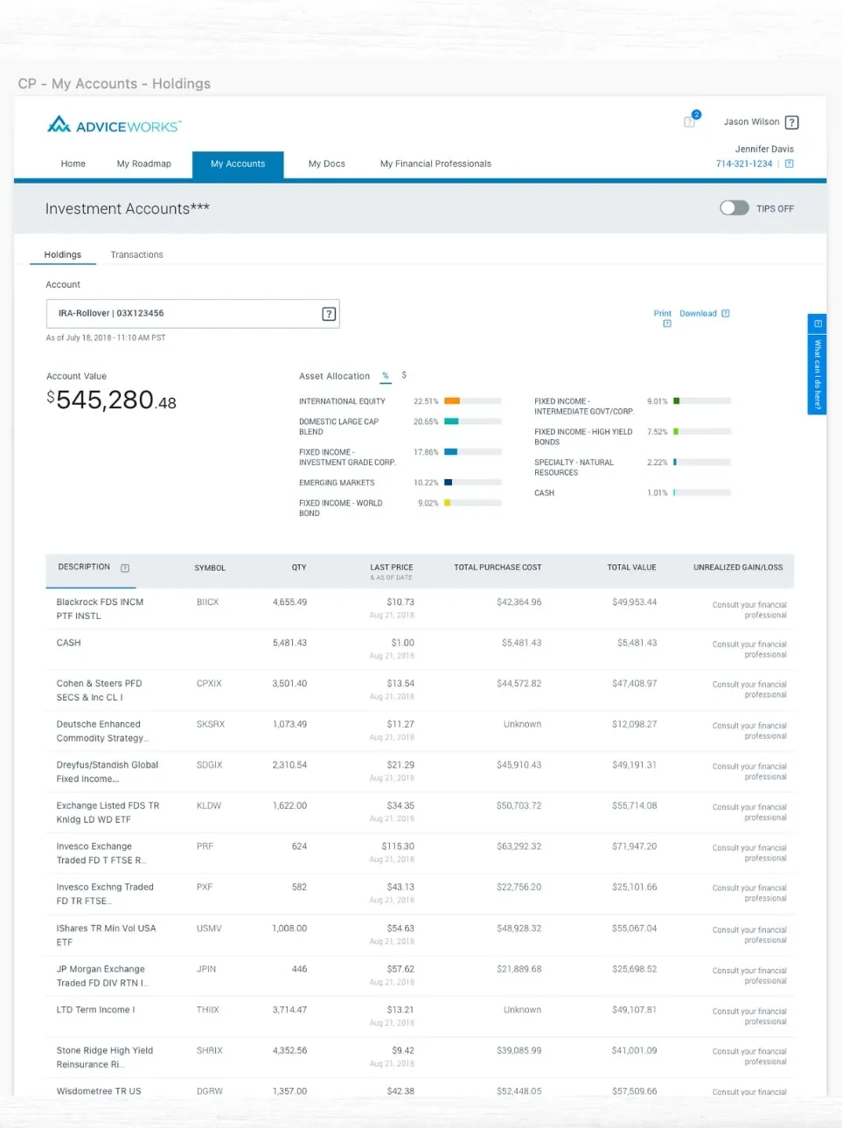Click the iShares TR Min Vol USA ETF row
842x1128 pixels.
coord(420,935)
